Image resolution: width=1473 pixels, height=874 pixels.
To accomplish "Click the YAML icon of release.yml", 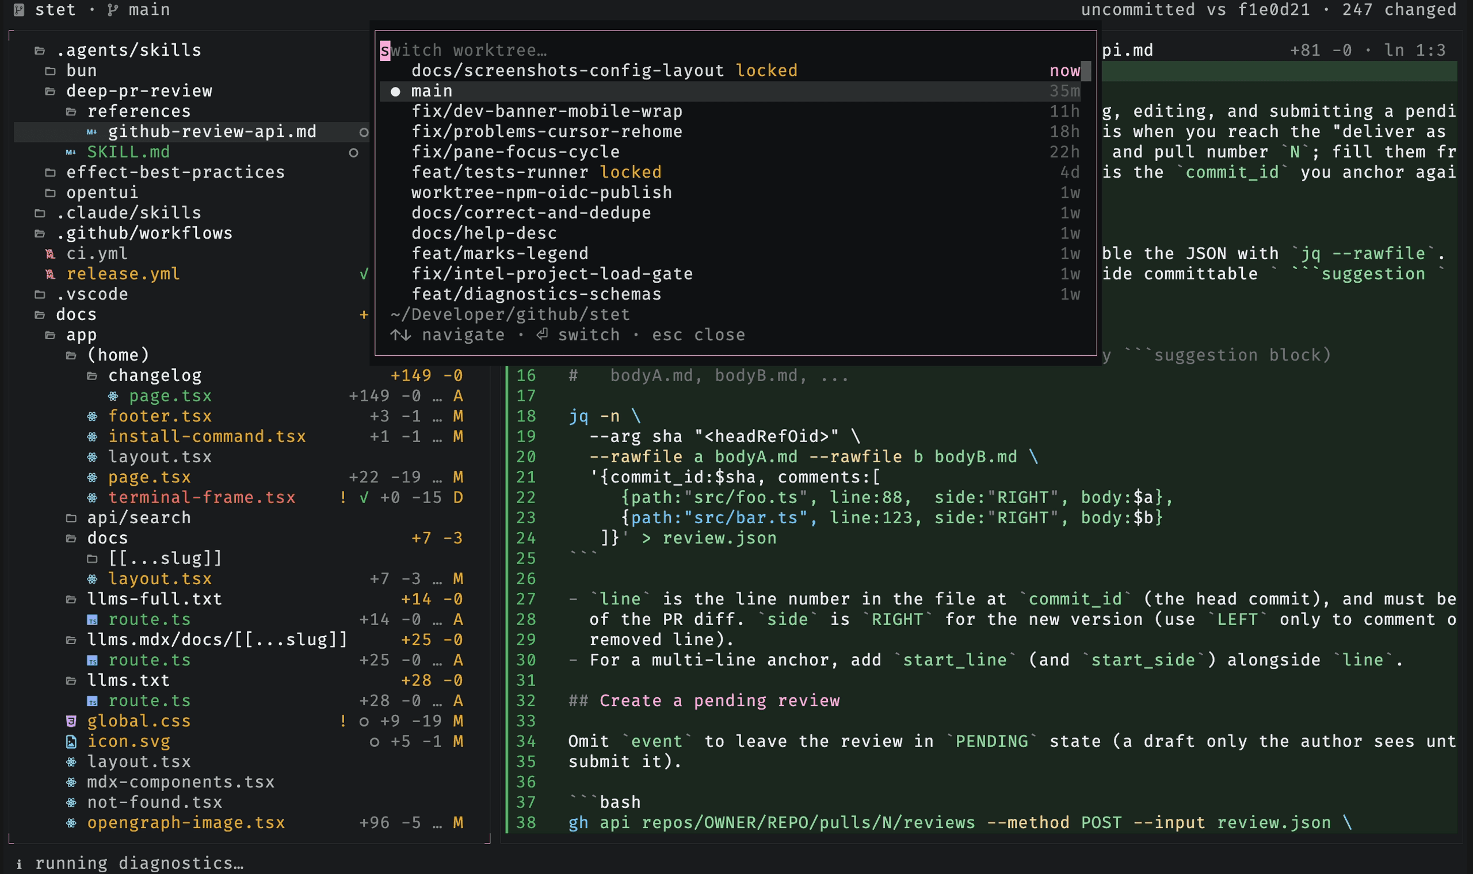I will pyautogui.click(x=50, y=274).
